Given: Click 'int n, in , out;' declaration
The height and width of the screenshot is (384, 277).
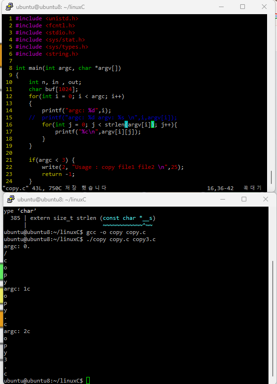Looking at the screenshot, I should coord(55,82).
